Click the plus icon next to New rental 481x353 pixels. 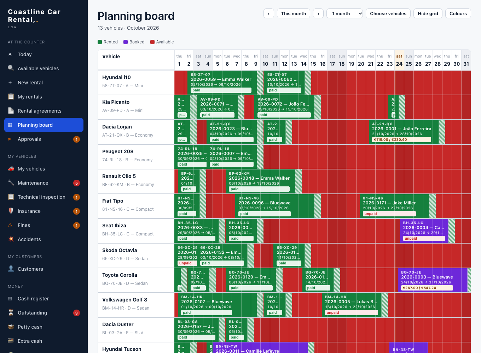[x=10, y=83]
